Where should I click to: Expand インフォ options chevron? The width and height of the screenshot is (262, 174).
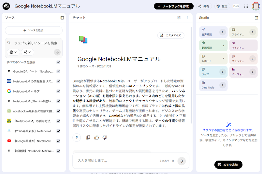tap(253, 72)
